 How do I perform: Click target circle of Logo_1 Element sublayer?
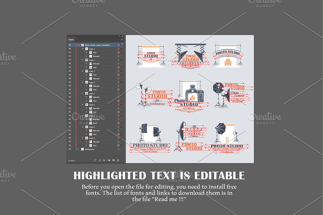click(118, 56)
